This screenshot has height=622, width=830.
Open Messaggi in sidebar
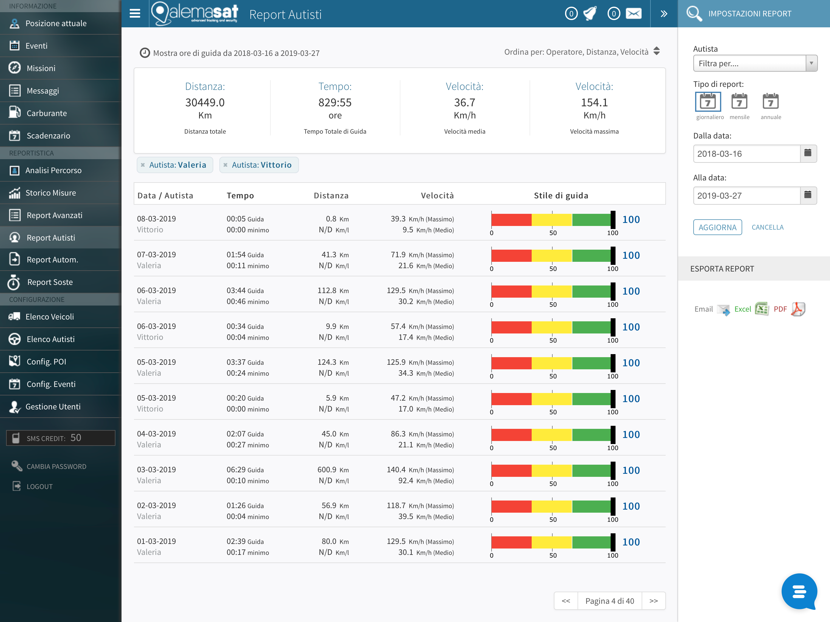(60, 91)
